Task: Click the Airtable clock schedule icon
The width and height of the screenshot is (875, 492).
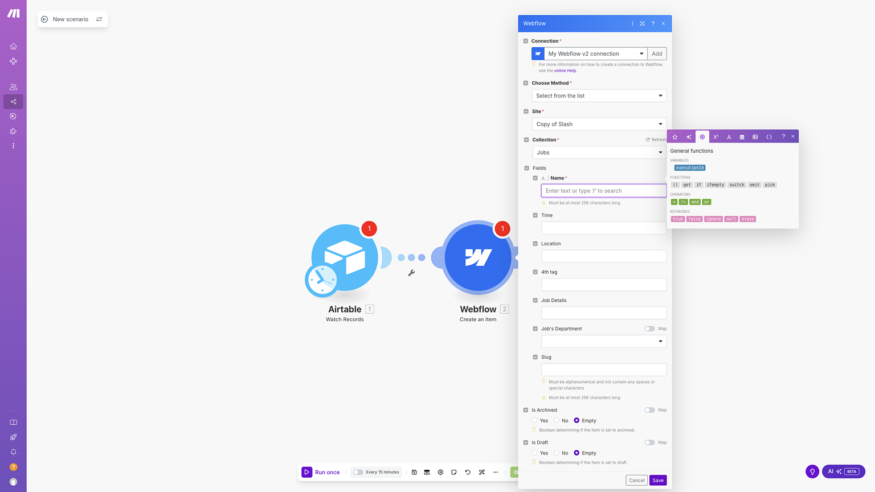Action: tap(322, 280)
